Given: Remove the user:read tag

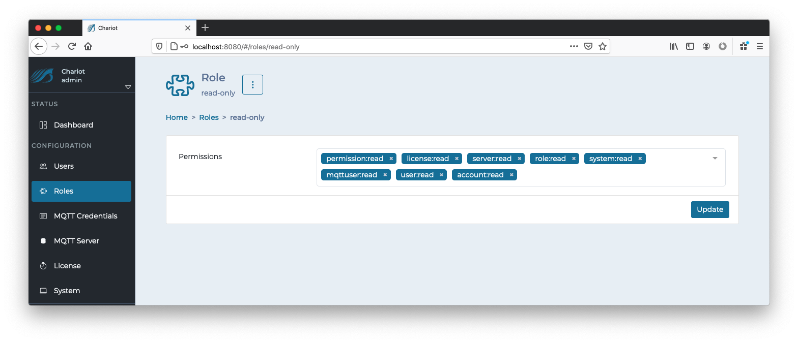Looking at the screenshot, I should (x=441, y=175).
